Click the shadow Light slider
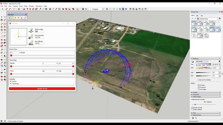 tap(203, 73)
